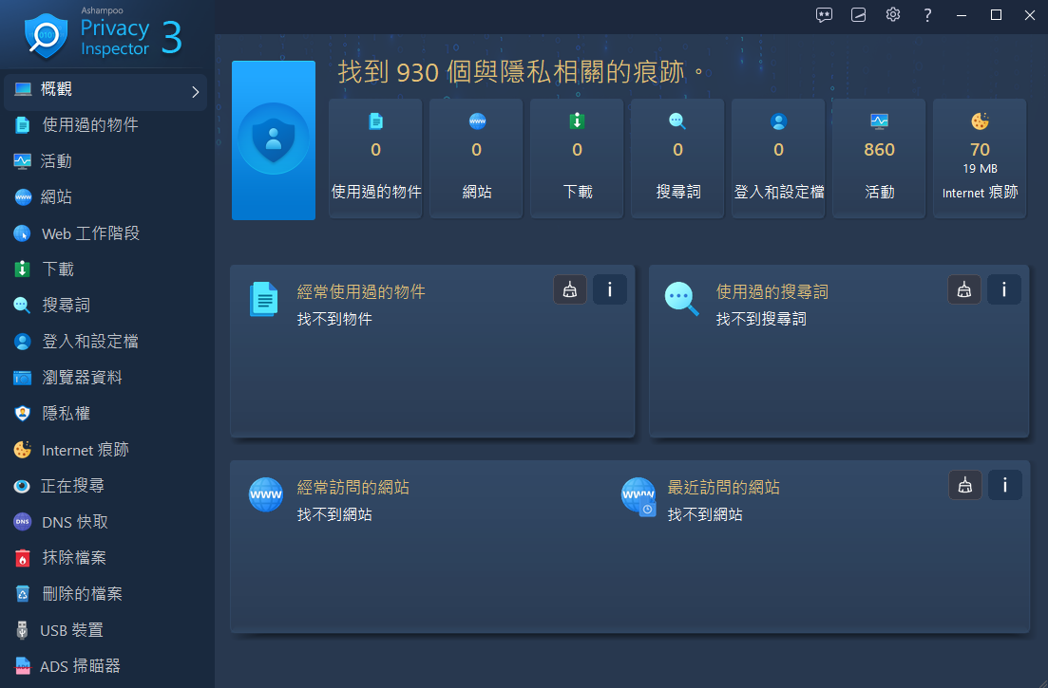Go to DNS 快取 section
Viewport: 1048px width, 688px height.
coord(74,522)
